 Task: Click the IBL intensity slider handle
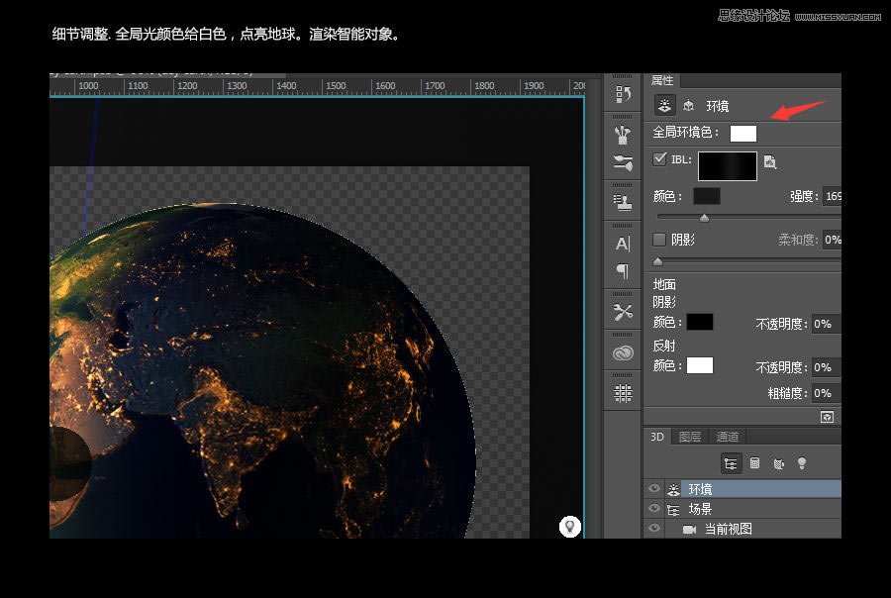[705, 218]
